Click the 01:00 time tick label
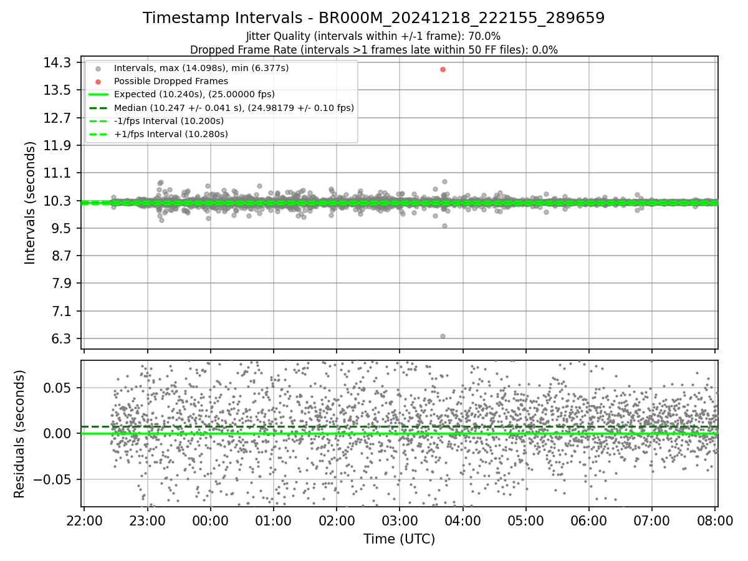The image size is (748, 561). click(273, 520)
